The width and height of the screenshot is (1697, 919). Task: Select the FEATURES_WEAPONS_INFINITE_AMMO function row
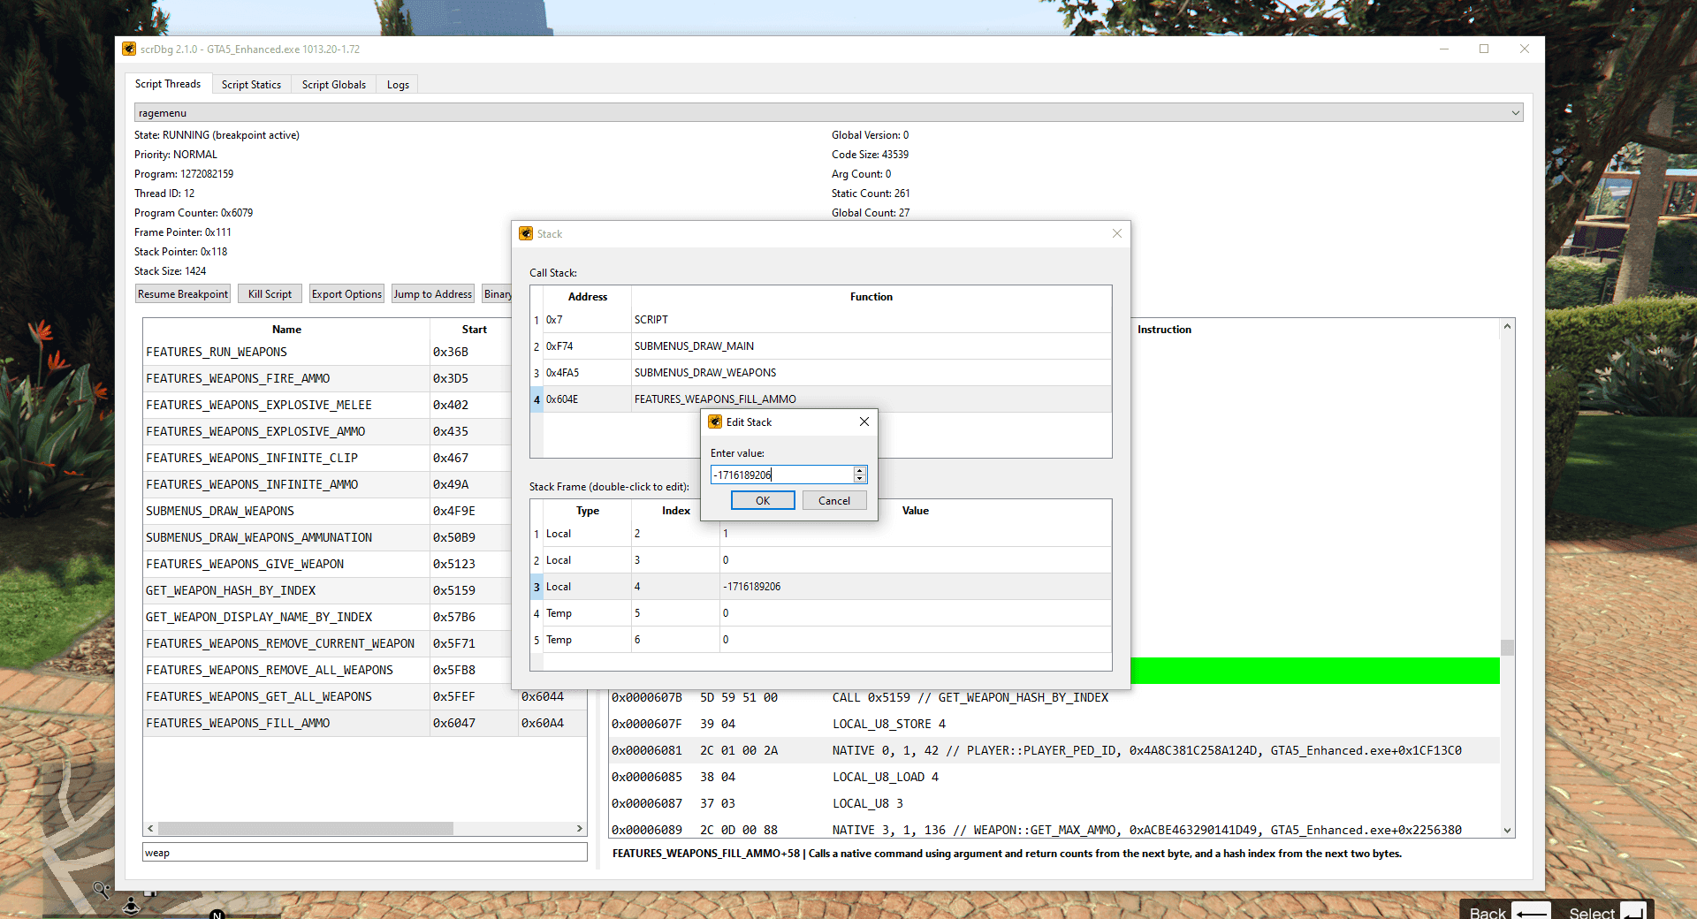pyautogui.click(x=252, y=484)
